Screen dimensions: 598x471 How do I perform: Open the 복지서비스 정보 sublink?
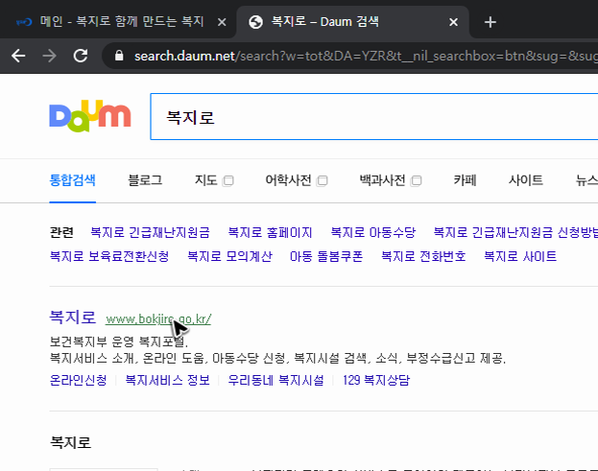click(x=167, y=380)
